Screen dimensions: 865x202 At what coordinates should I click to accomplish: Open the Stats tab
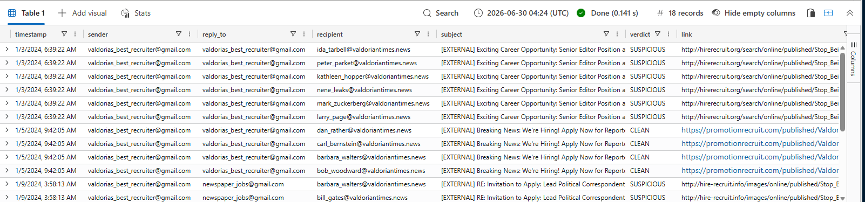click(136, 13)
